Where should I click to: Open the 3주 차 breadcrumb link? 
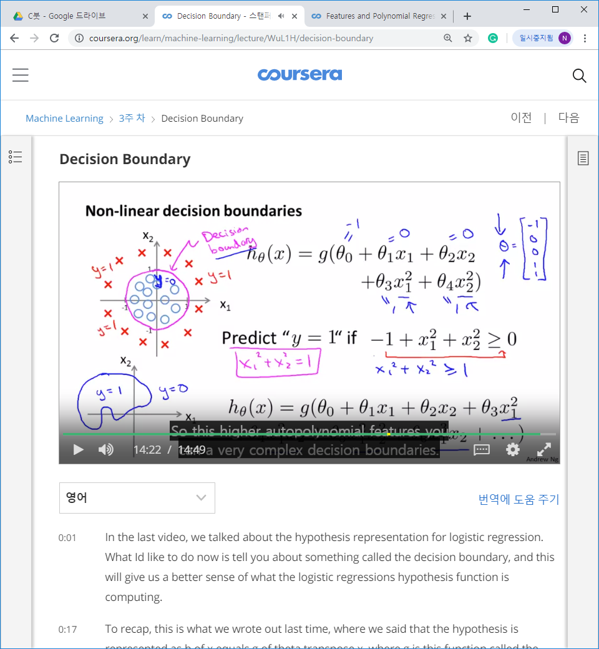tap(132, 119)
